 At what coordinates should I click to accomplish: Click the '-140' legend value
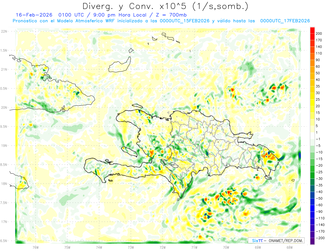pyautogui.click(x=320, y=225)
